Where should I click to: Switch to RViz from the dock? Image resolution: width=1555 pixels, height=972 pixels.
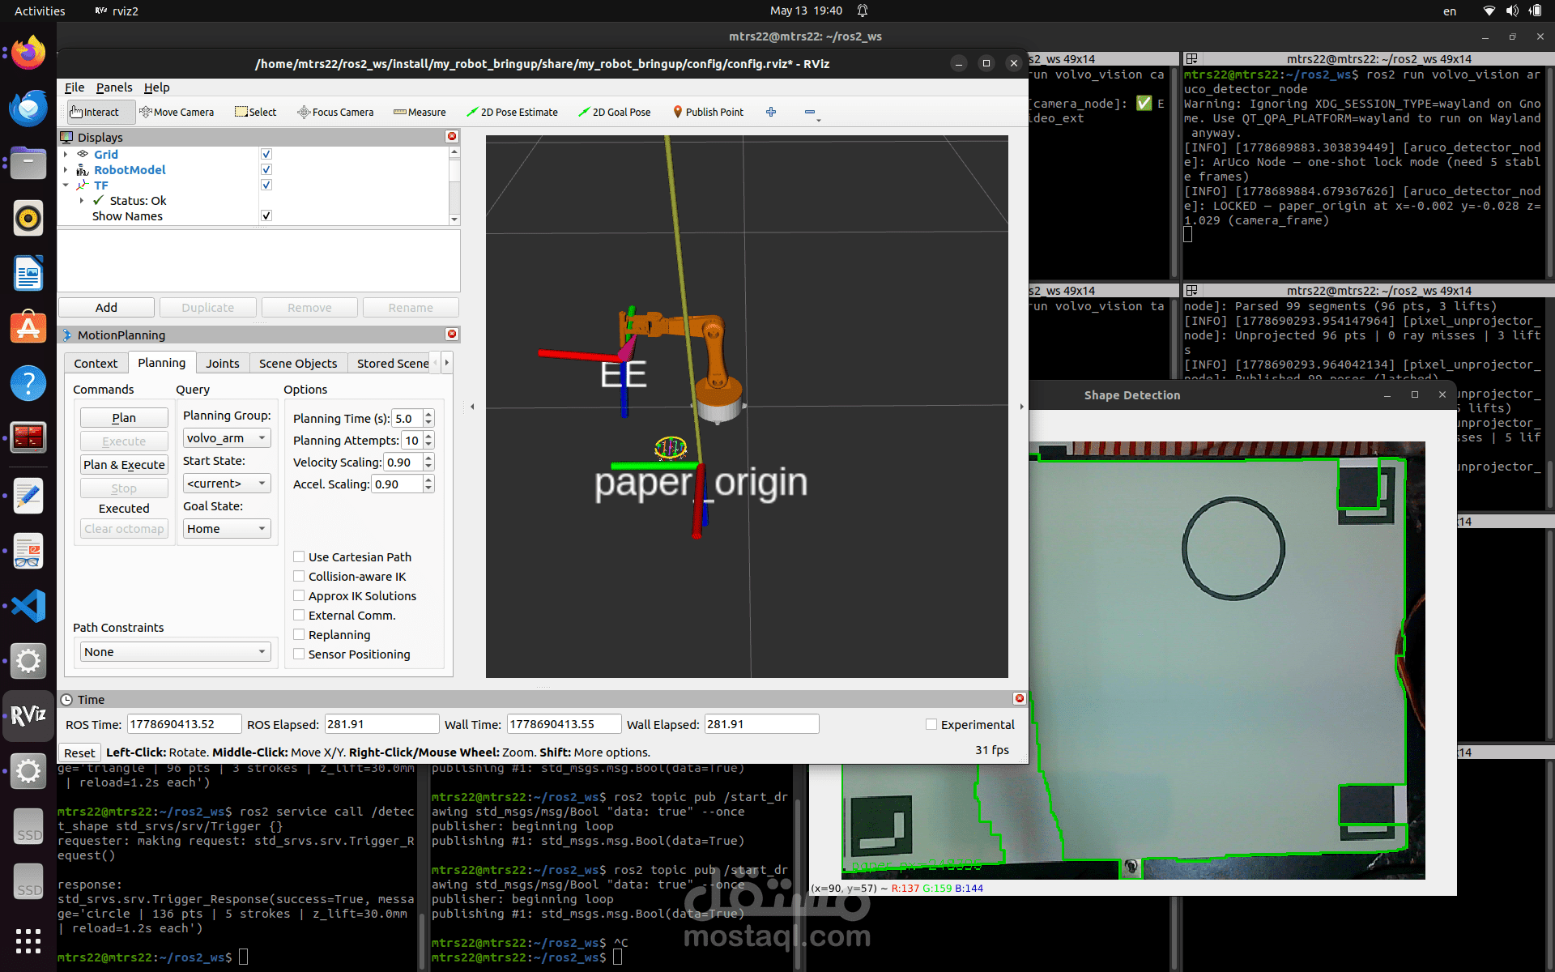pyautogui.click(x=28, y=716)
